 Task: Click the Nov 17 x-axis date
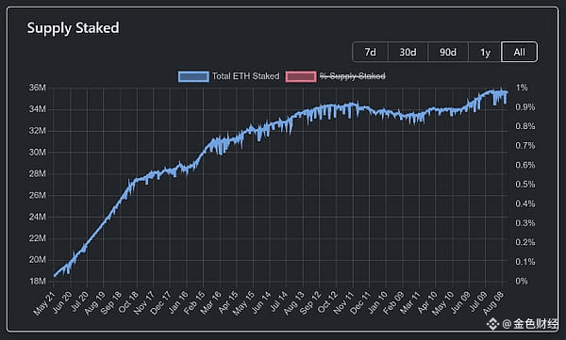[x=144, y=303]
